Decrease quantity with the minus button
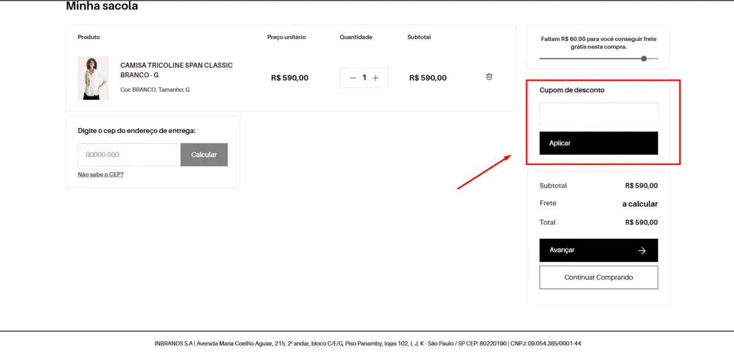The image size is (734, 354). 353,77
